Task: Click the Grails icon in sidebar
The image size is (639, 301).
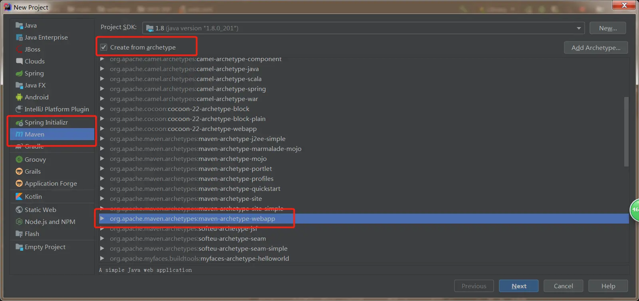Action: [x=19, y=172]
